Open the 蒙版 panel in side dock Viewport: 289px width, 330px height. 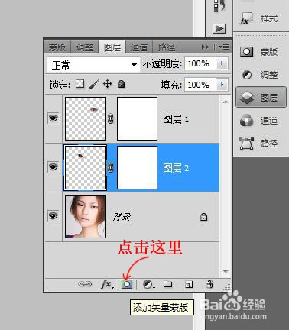pos(259,52)
